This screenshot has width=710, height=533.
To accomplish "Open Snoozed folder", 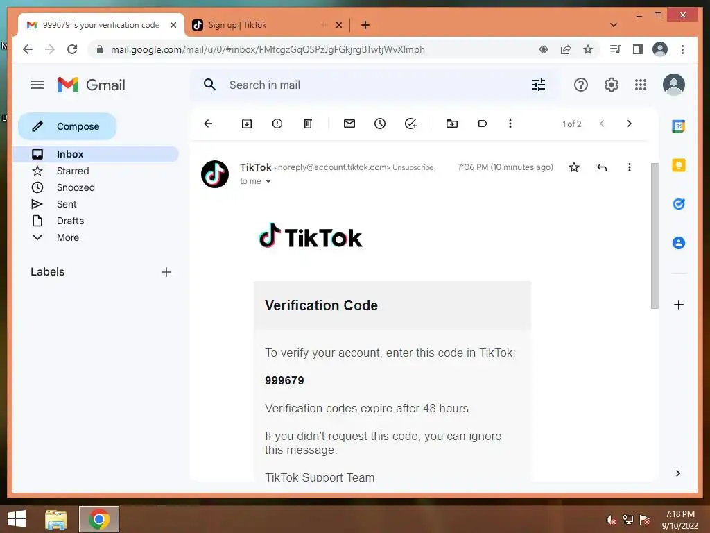I will click(96, 187).
